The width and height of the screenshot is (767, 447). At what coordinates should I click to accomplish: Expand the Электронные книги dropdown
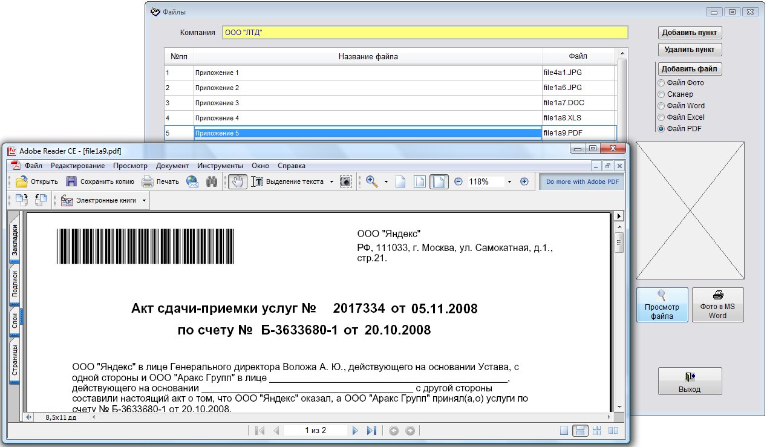click(x=144, y=200)
